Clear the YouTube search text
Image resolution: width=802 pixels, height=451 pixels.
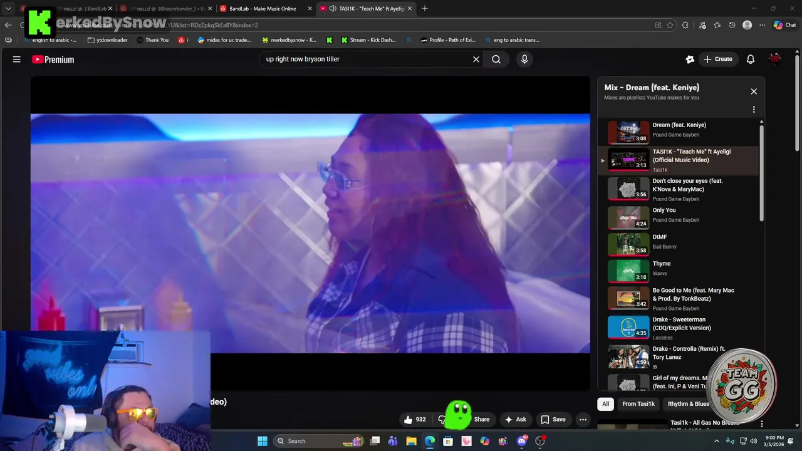click(476, 60)
